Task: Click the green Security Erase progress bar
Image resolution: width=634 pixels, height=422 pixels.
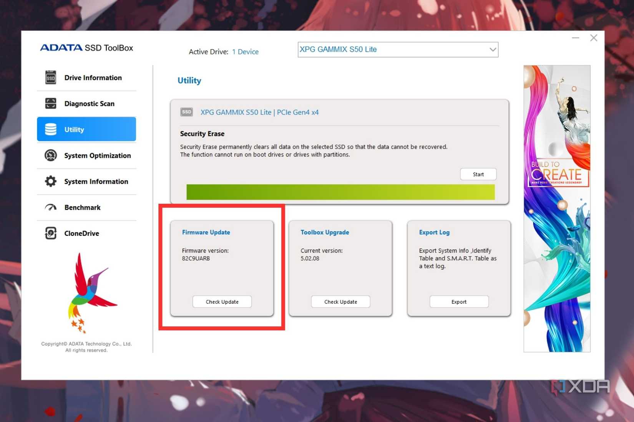Action: (x=340, y=192)
